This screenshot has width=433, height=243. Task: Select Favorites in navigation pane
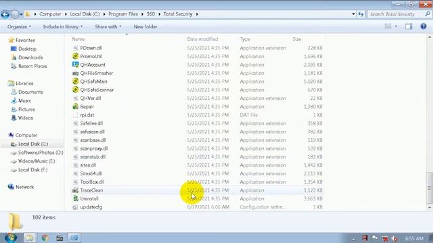25,40
